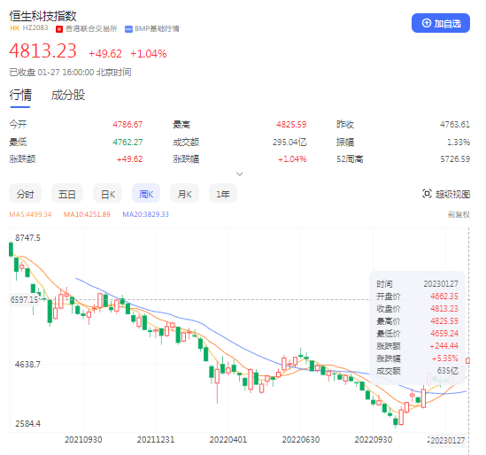486x455 pixels.
Task: Switch to the 成分股 tab
Action: click(x=68, y=95)
